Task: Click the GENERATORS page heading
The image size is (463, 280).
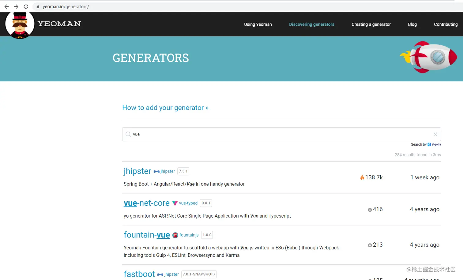Action: pos(151,58)
